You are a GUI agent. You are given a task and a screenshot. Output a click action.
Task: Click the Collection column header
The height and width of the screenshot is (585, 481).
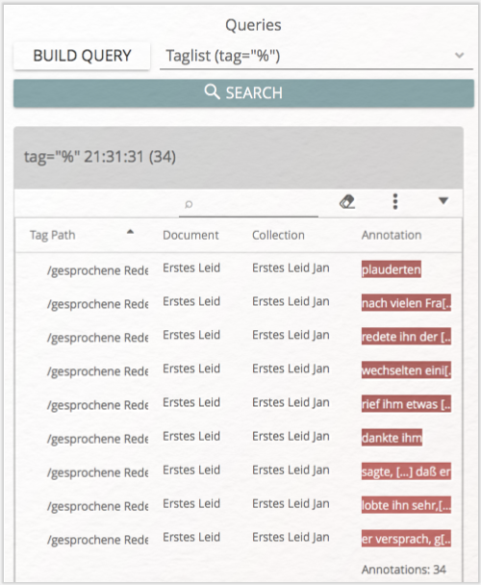(278, 235)
